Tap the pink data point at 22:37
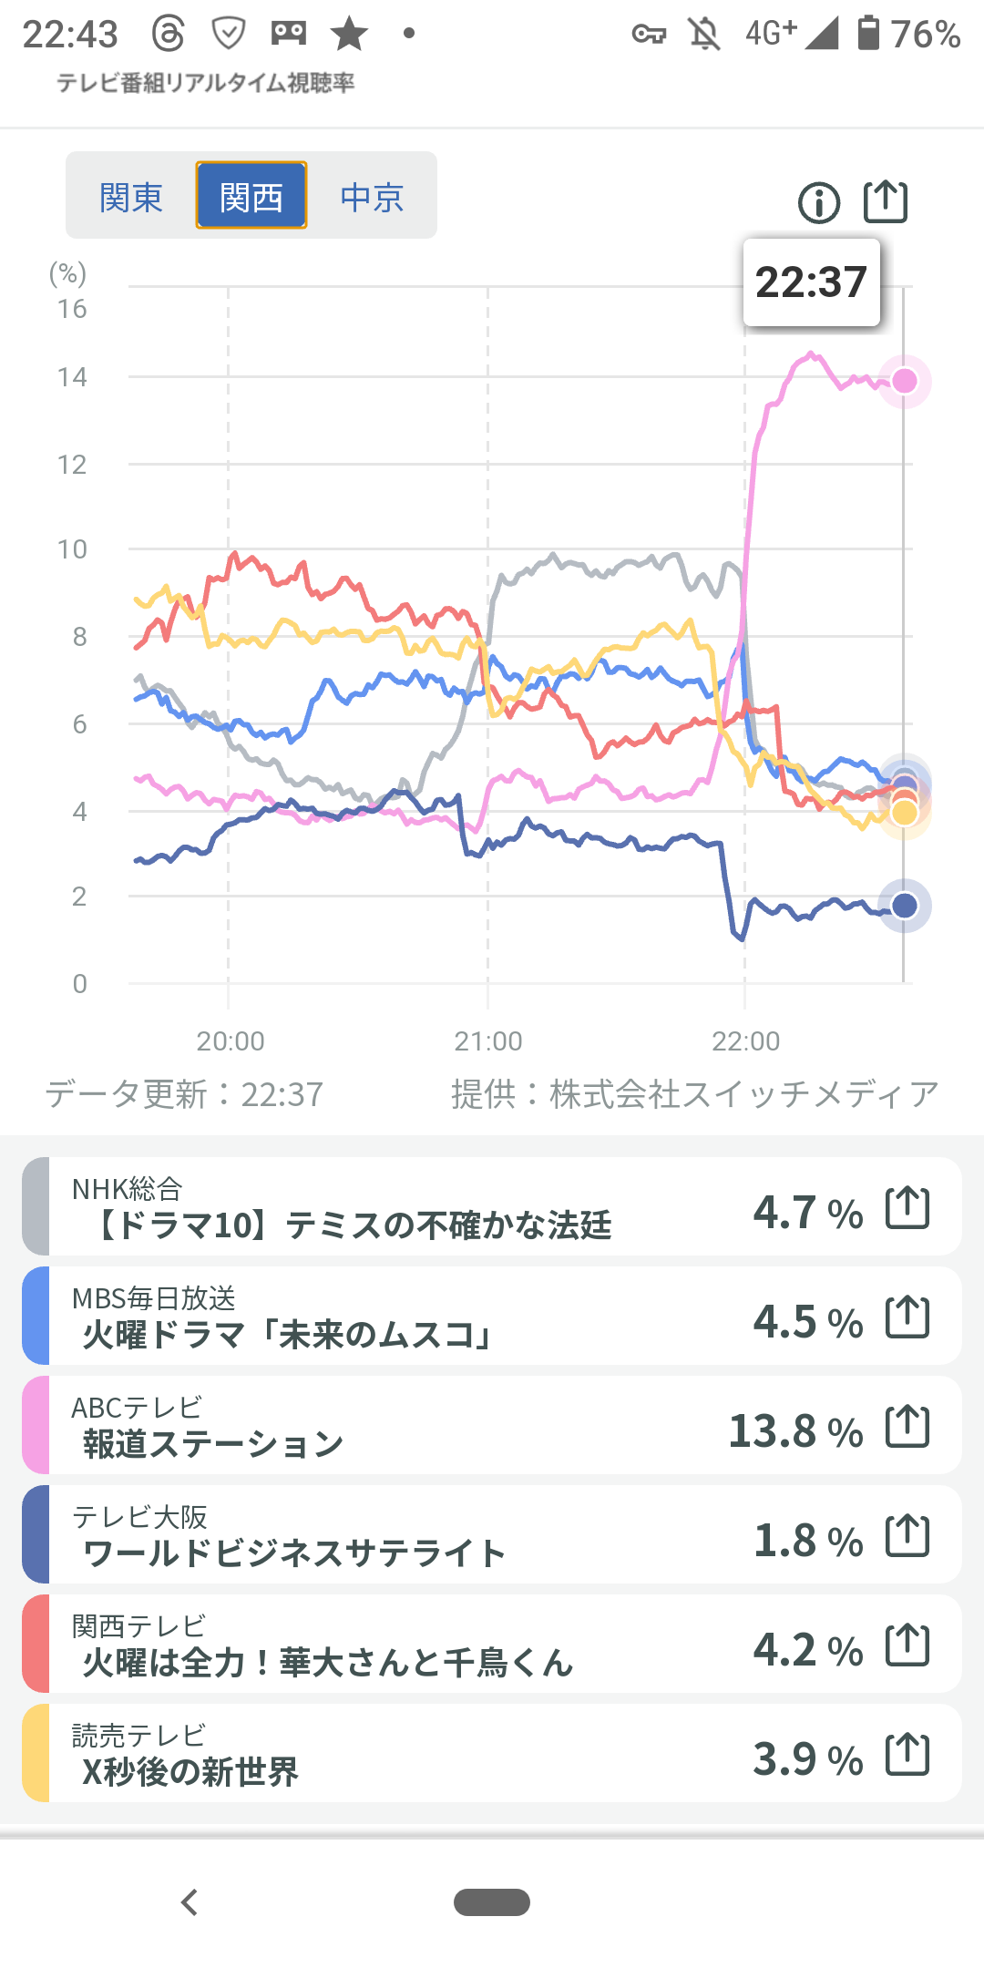Screen dimensions: 984x1968 point(905,381)
